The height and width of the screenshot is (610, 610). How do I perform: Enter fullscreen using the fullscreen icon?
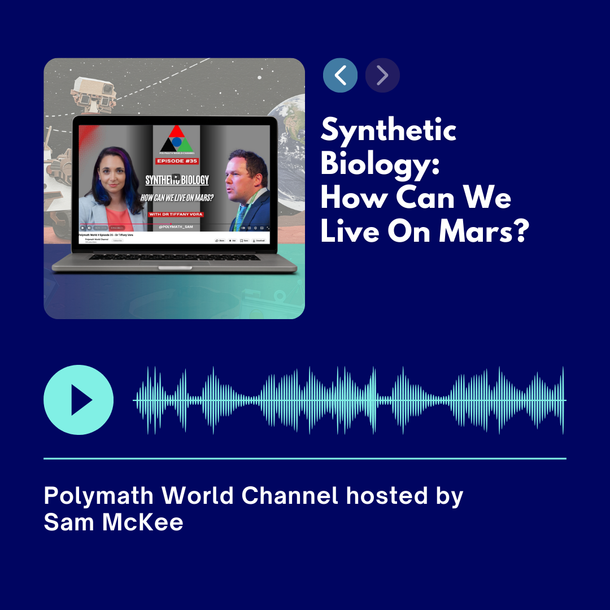click(268, 228)
